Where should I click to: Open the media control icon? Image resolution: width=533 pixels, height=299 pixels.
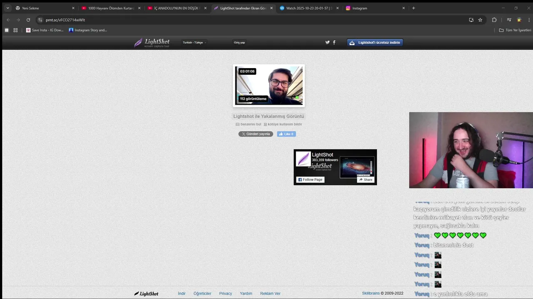click(509, 20)
